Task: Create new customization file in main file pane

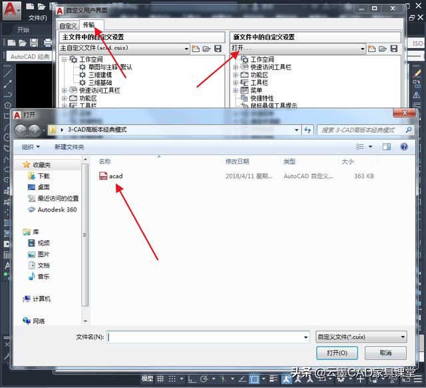Action: [x=195, y=49]
